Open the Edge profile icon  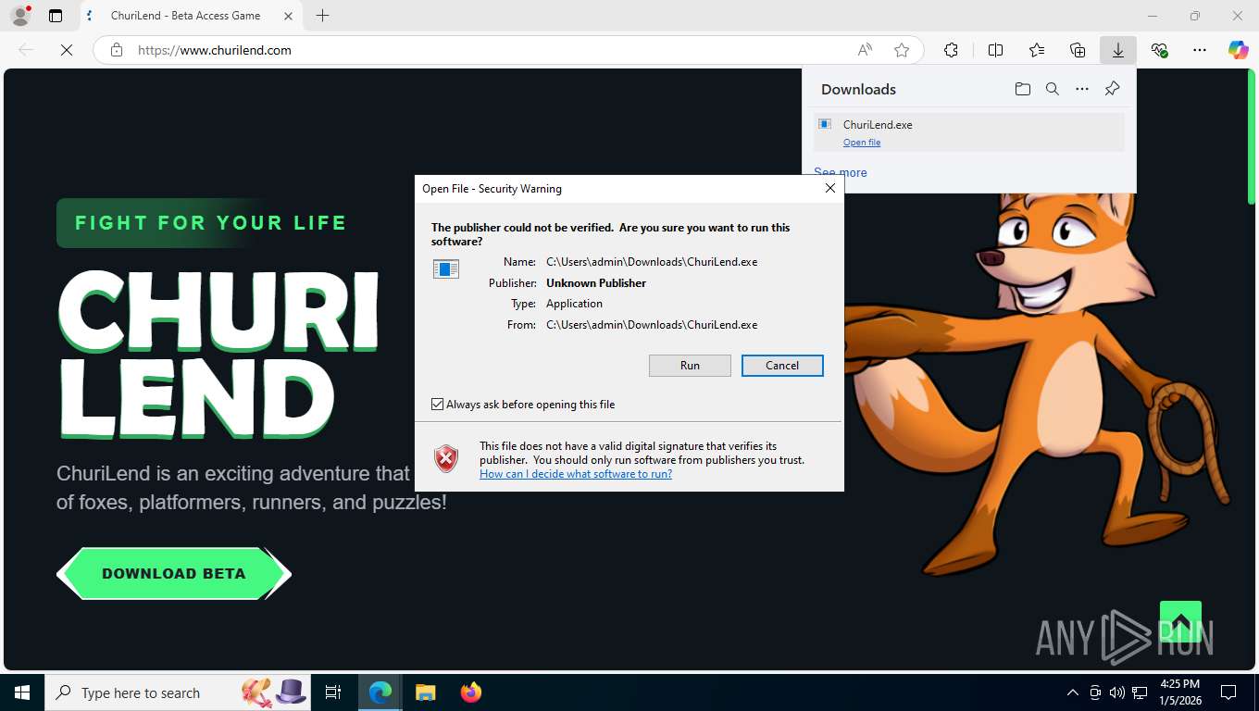tap(19, 16)
